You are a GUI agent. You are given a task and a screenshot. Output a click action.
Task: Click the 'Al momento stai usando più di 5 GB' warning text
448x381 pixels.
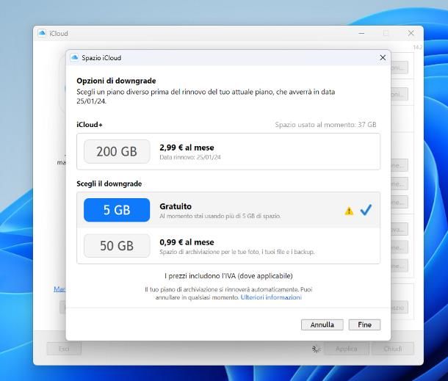pyautogui.click(x=220, y=217)
